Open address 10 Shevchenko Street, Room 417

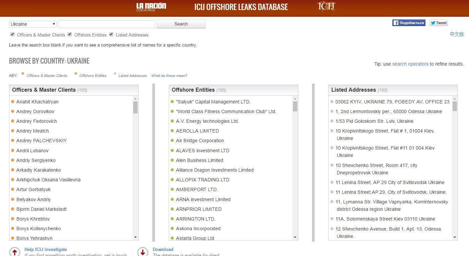pos(376,169)
